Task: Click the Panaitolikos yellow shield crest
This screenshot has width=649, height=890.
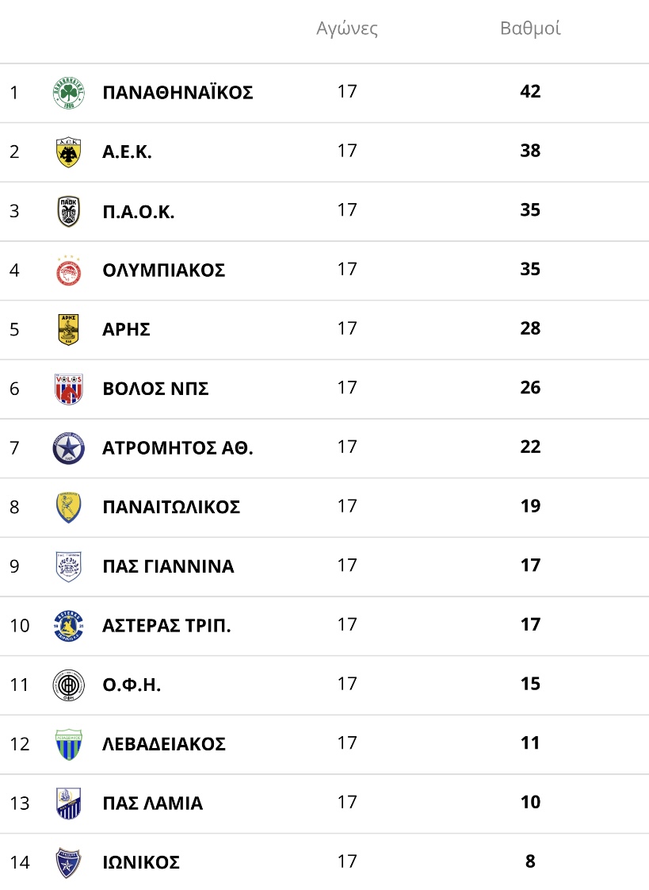Action: pos(69,508)
